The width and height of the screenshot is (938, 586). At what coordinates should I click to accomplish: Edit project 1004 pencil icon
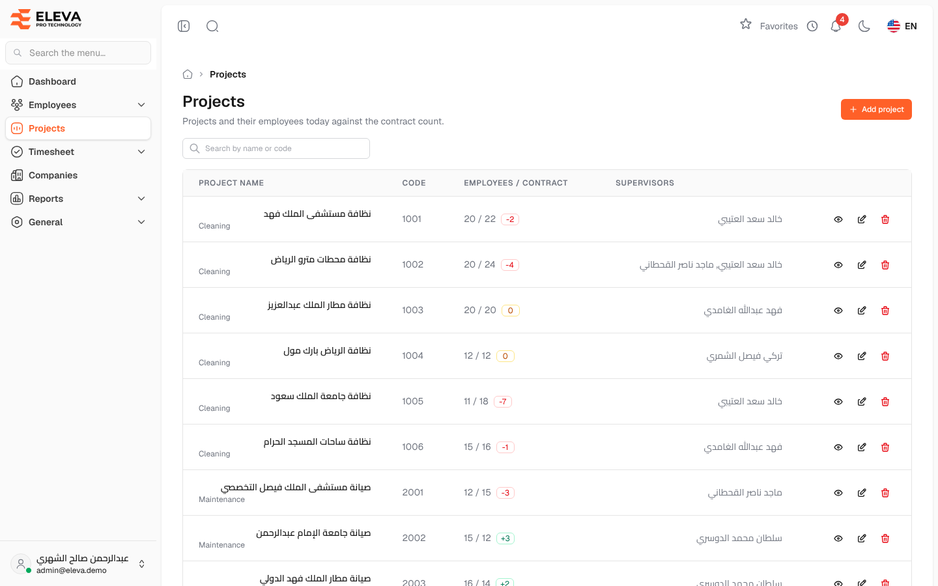coord(862,356)
